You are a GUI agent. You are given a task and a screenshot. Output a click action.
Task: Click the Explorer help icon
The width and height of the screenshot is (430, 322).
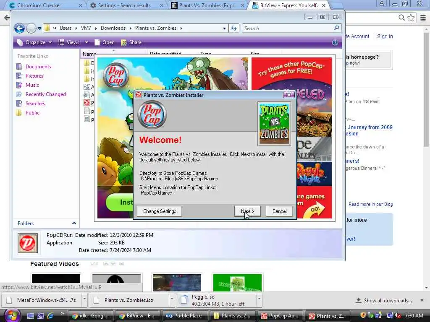click(335, 42)
